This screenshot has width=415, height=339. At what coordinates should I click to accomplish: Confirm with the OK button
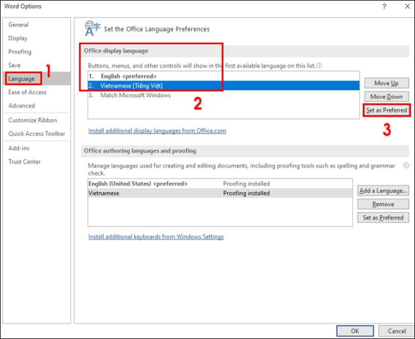355,331
